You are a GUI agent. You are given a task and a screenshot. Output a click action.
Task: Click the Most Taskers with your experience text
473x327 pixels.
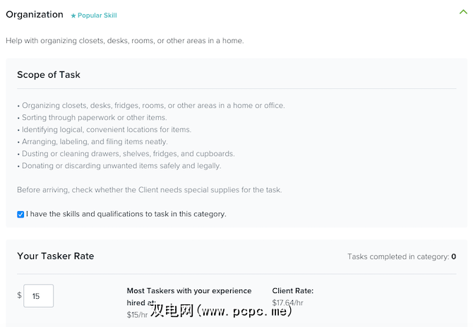tap(188, 290)
